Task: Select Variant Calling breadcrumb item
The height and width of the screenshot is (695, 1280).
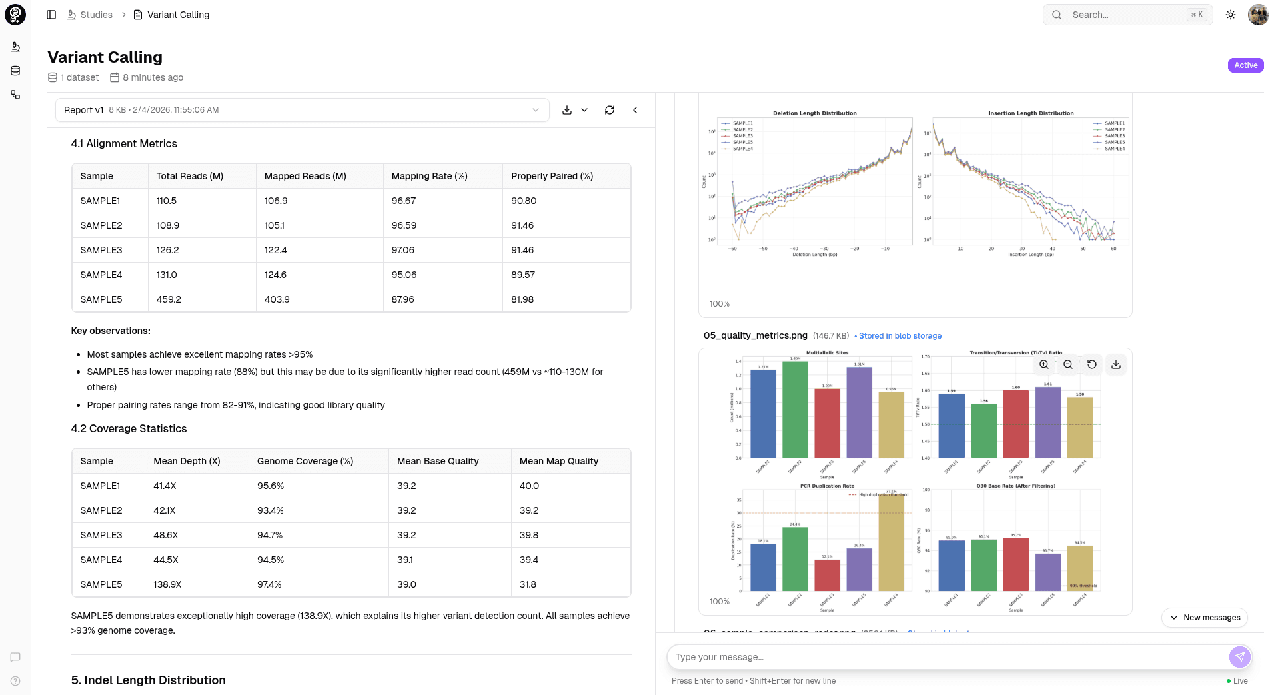Action: click(178, 15)
